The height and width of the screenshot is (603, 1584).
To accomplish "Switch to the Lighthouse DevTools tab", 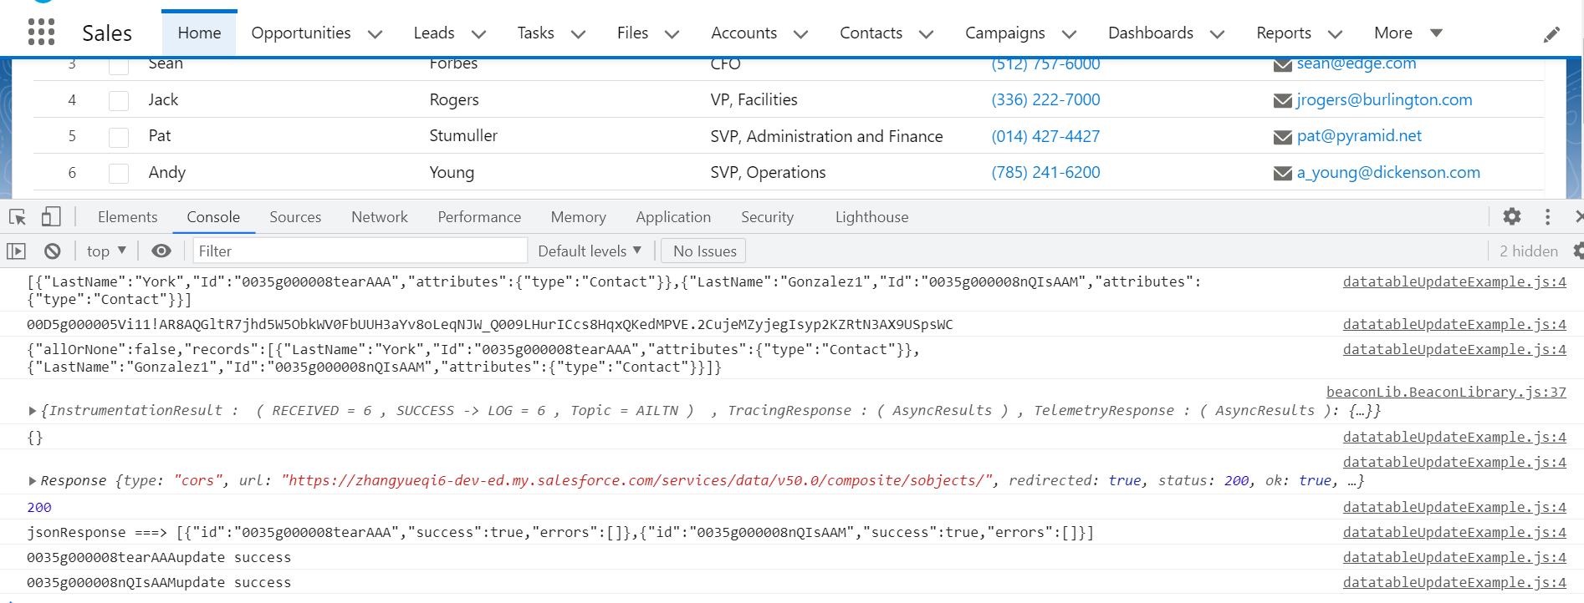I will click(871, 217).
